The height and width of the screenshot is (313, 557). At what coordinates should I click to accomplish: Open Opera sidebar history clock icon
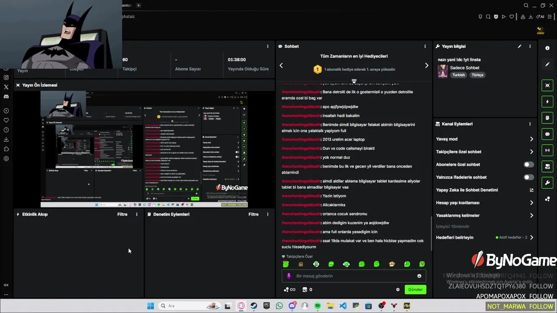(x=6, y=130)
